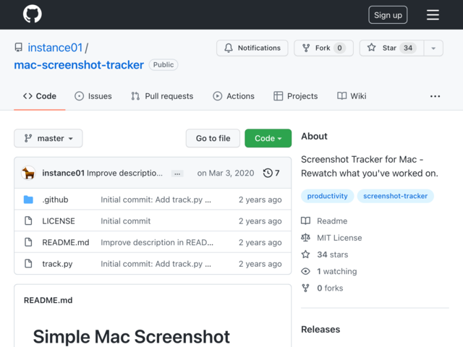Click the Fork button

pos(323,48)
